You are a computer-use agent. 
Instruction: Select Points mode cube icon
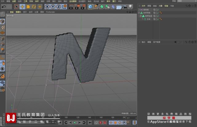[x=2, y=39]
